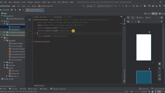Run the app with green play button
165x93 pixels.
(116, 6)
